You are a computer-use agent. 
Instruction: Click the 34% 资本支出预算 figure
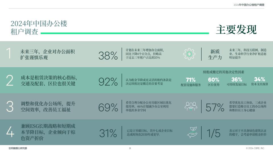259,81
